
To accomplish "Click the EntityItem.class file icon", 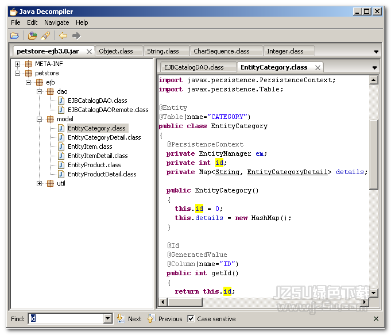I will (61, 147).
